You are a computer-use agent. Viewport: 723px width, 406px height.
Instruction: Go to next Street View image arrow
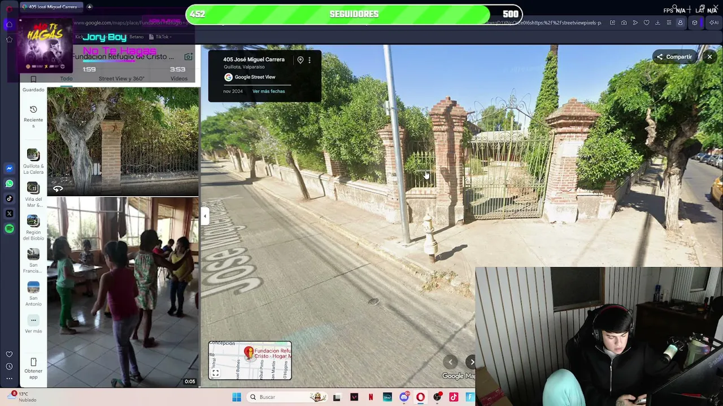coord(471,362)
